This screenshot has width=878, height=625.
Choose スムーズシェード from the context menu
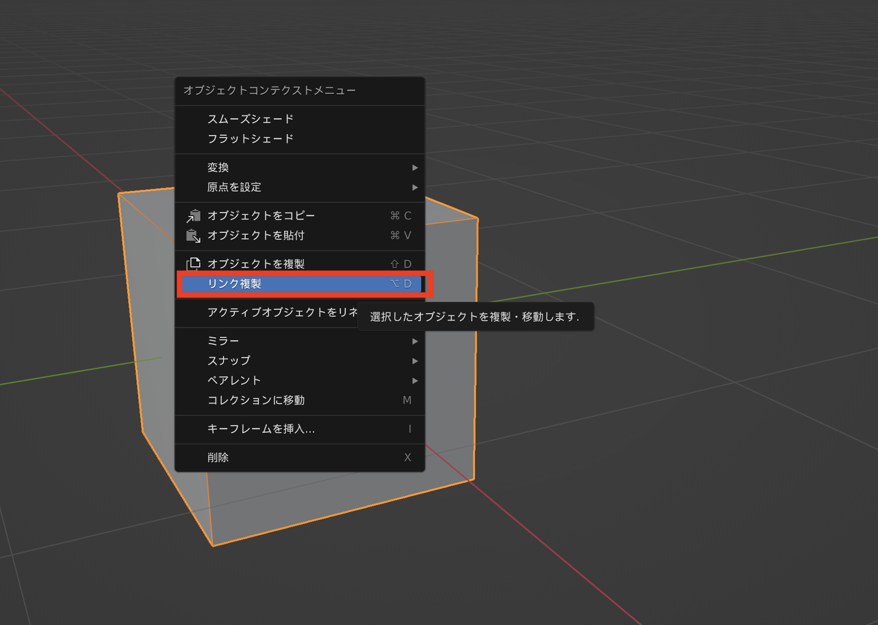tap(251, 119)
